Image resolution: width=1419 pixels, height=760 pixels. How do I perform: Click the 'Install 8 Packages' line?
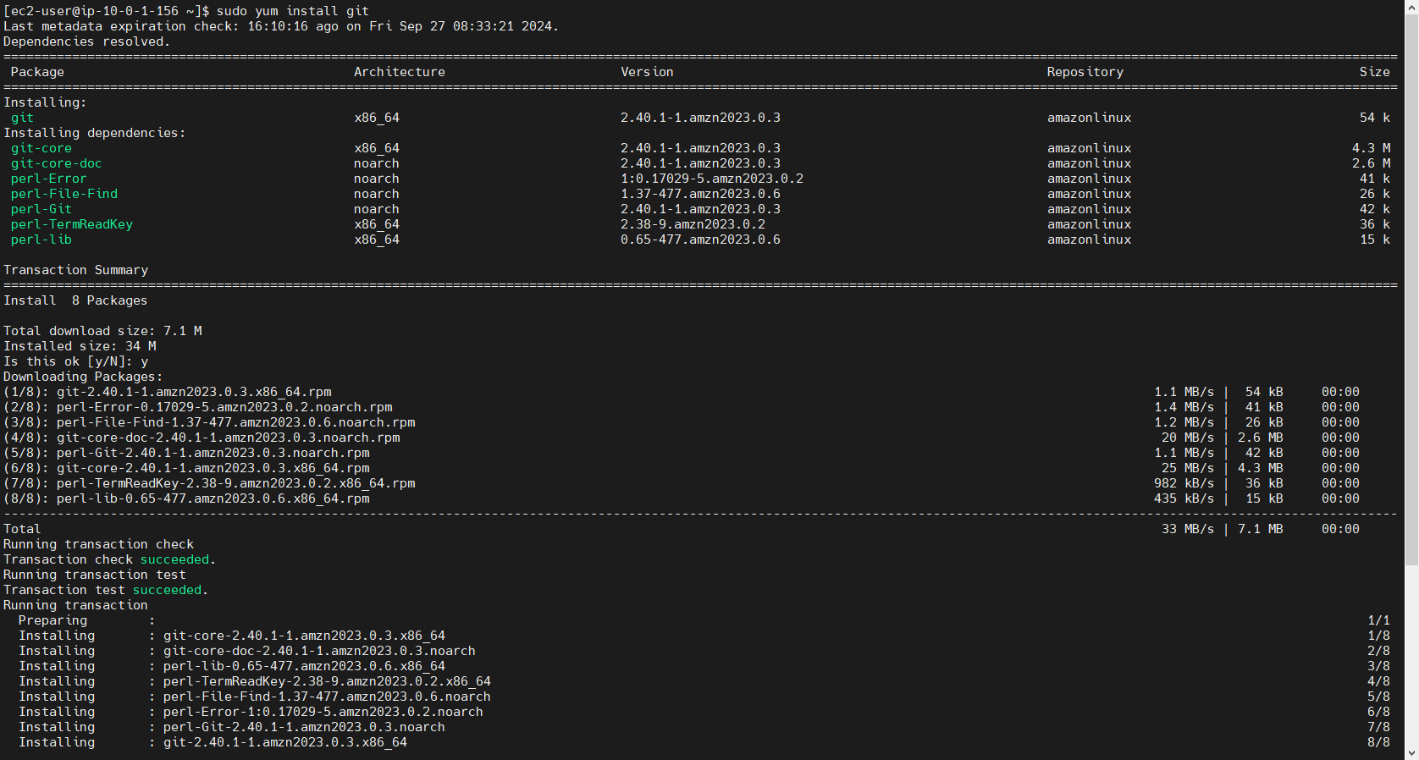[x=75, y=300]
